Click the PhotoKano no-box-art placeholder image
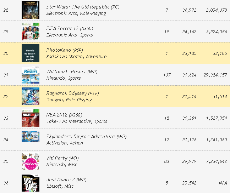 (x=31, y=53)
